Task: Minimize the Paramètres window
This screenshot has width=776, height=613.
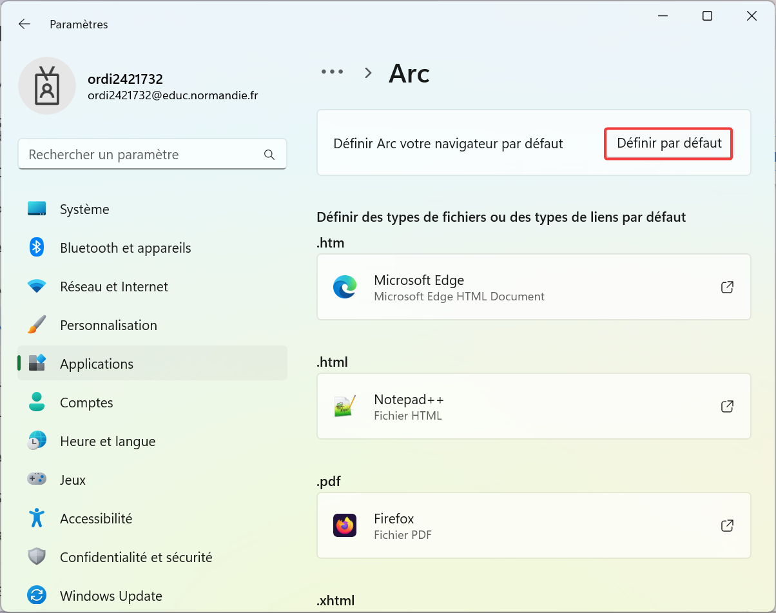Action: coord(663,16)
